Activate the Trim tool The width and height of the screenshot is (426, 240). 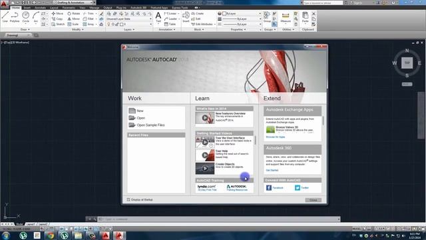click(x=89, y=13)
